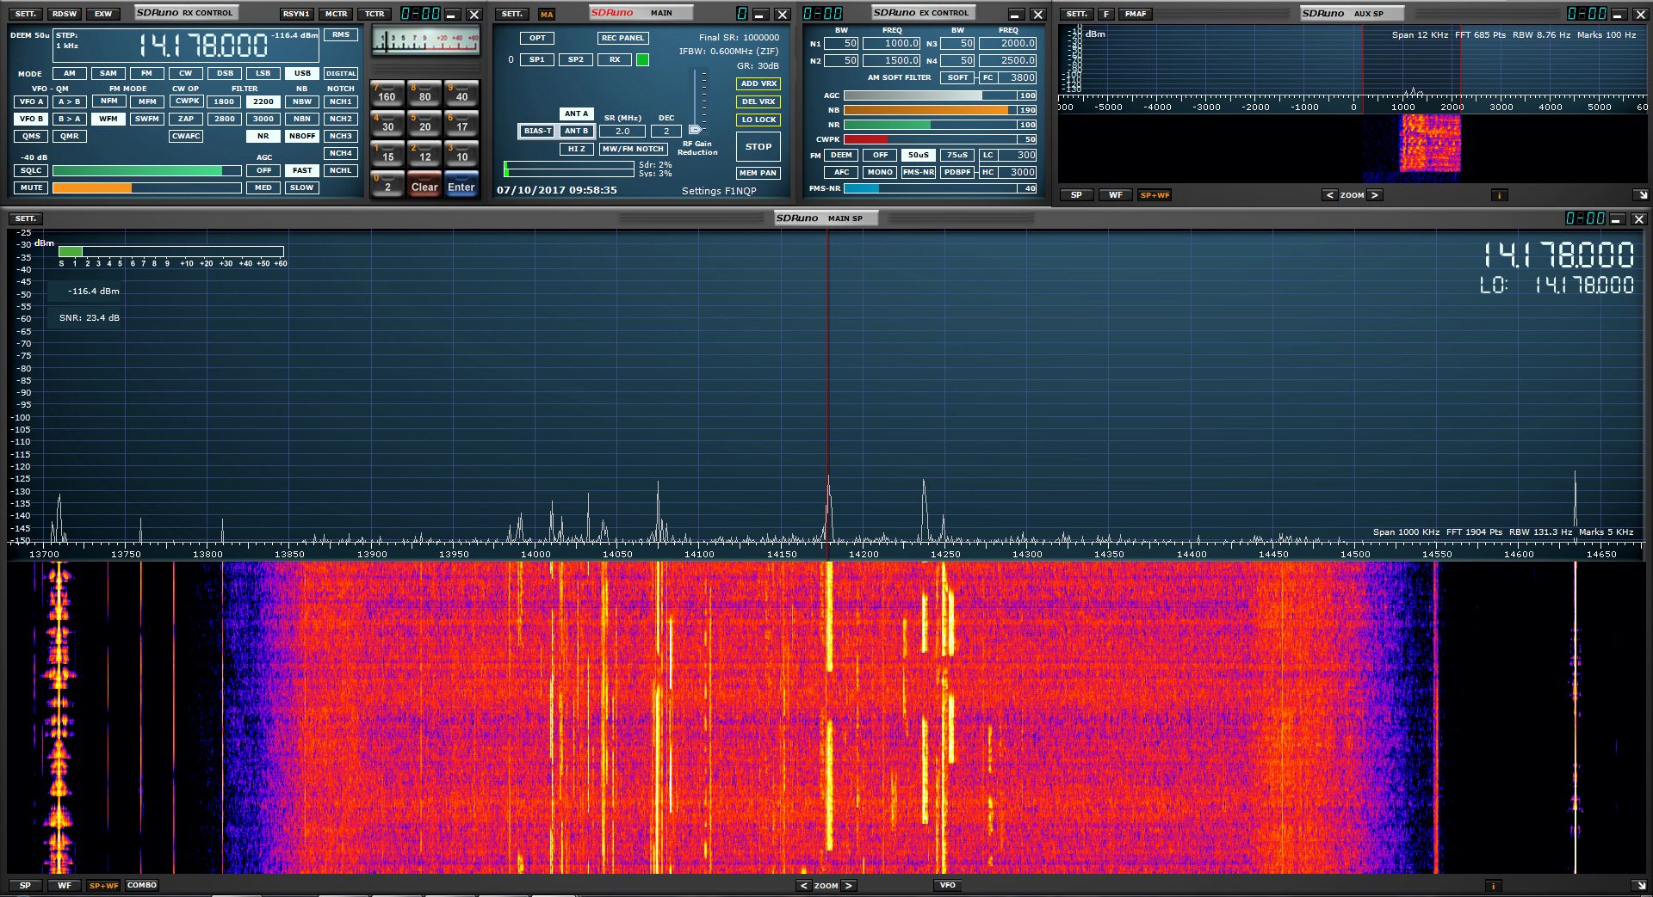Edit N1 notch frequency field 1000.0
1653x897 pixels.
click(x=892, y=43)
